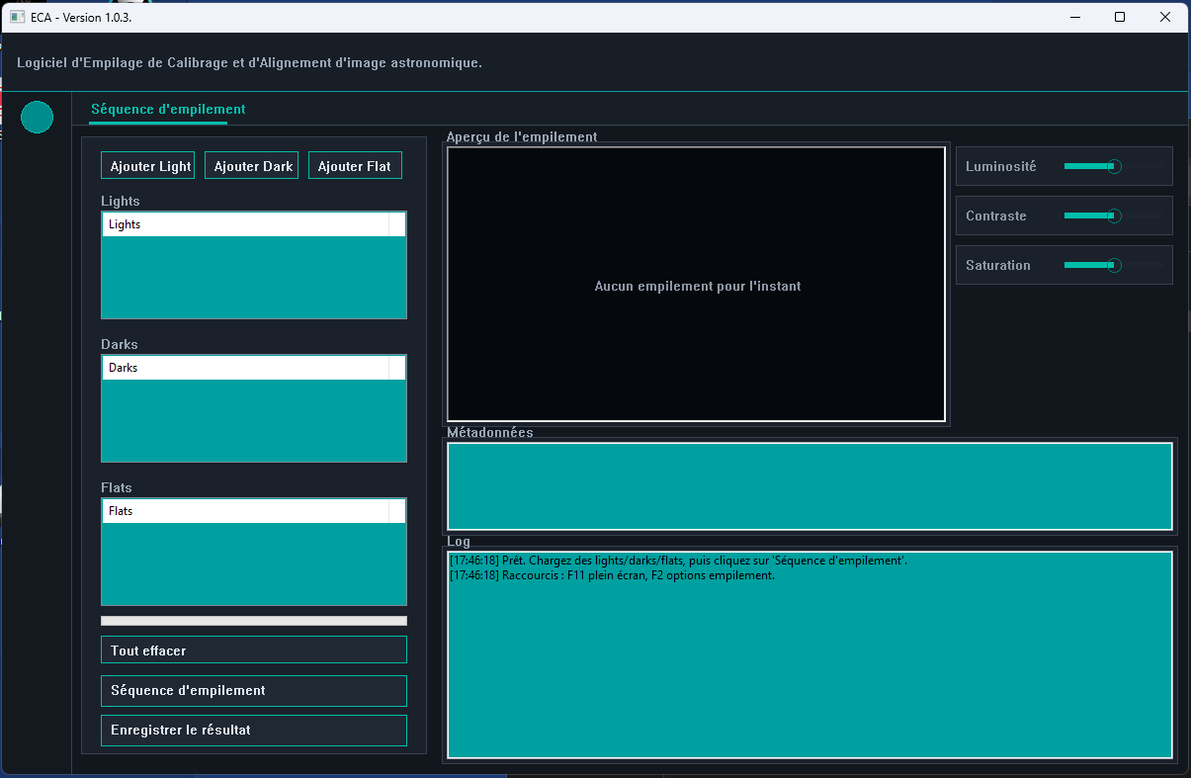The image size is (1191, 778).
Task: Click inside the Lights file list area
Action: tap(254, 277)
